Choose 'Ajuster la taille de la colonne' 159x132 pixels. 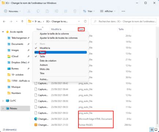[x=54, y=34]
